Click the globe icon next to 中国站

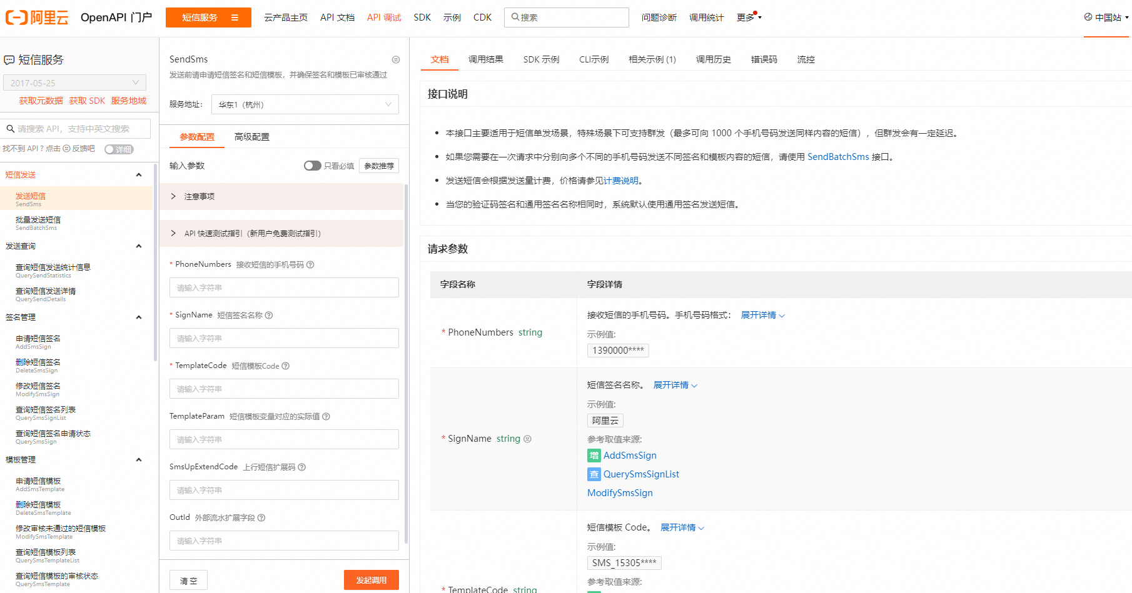click(x=1088, y=17)
